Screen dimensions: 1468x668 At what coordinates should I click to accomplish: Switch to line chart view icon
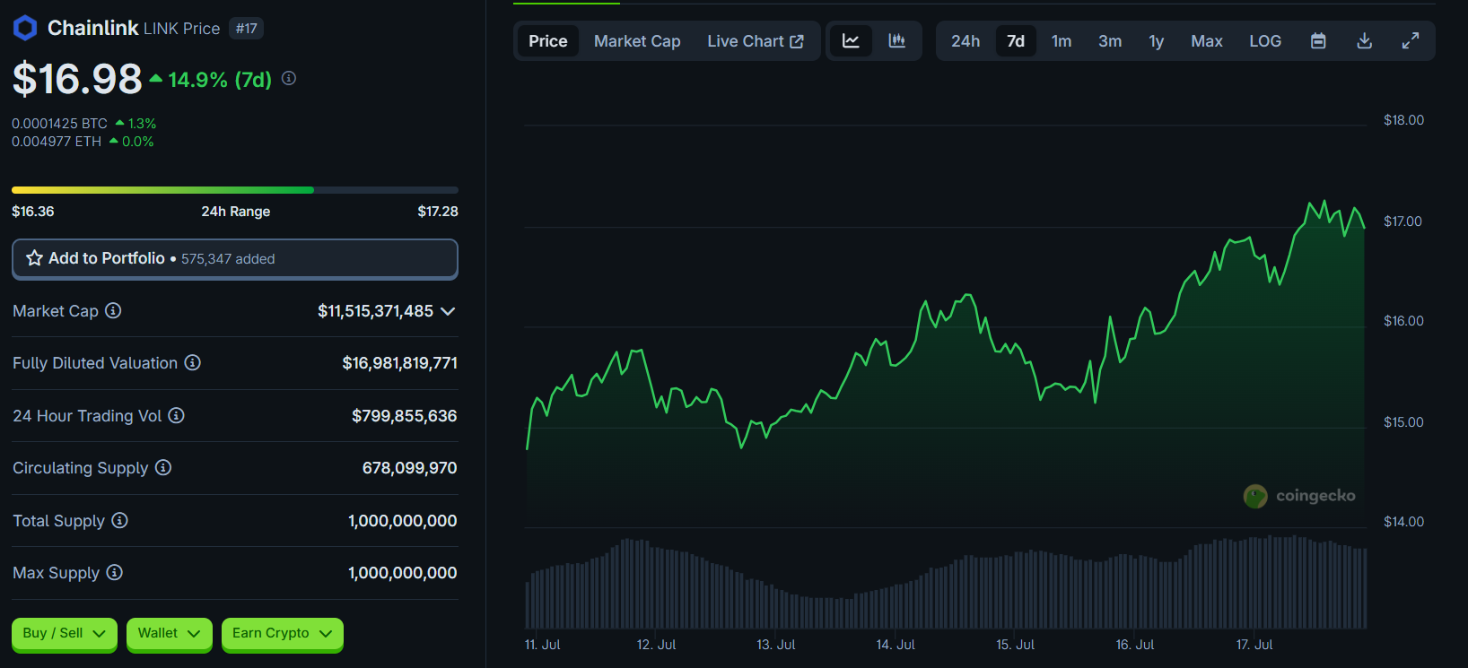pyautogui.click(x=851, y=41)
